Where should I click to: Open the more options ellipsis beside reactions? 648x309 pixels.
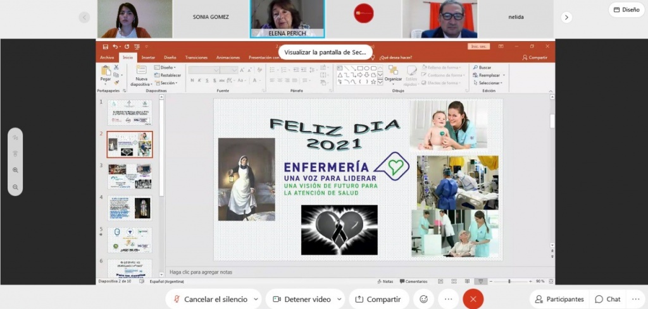449,299
